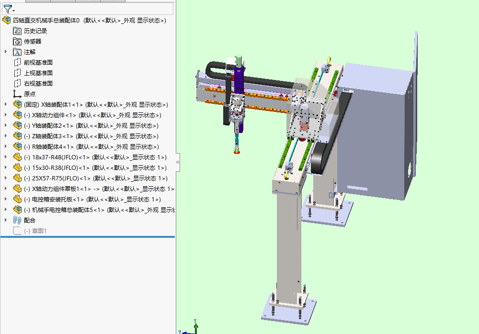Select the 历史记录 text label
479x334 pixels.
[35, 31]
